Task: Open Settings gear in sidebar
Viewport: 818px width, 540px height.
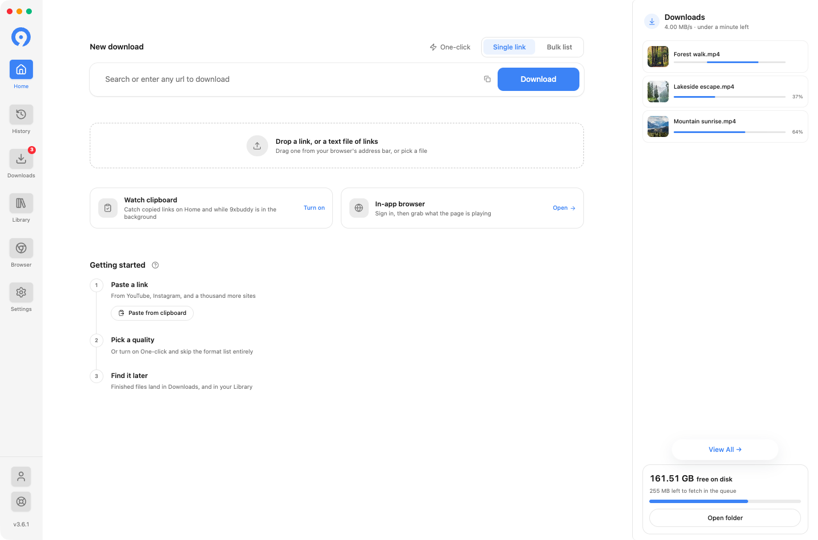Action: coord(21,292)
